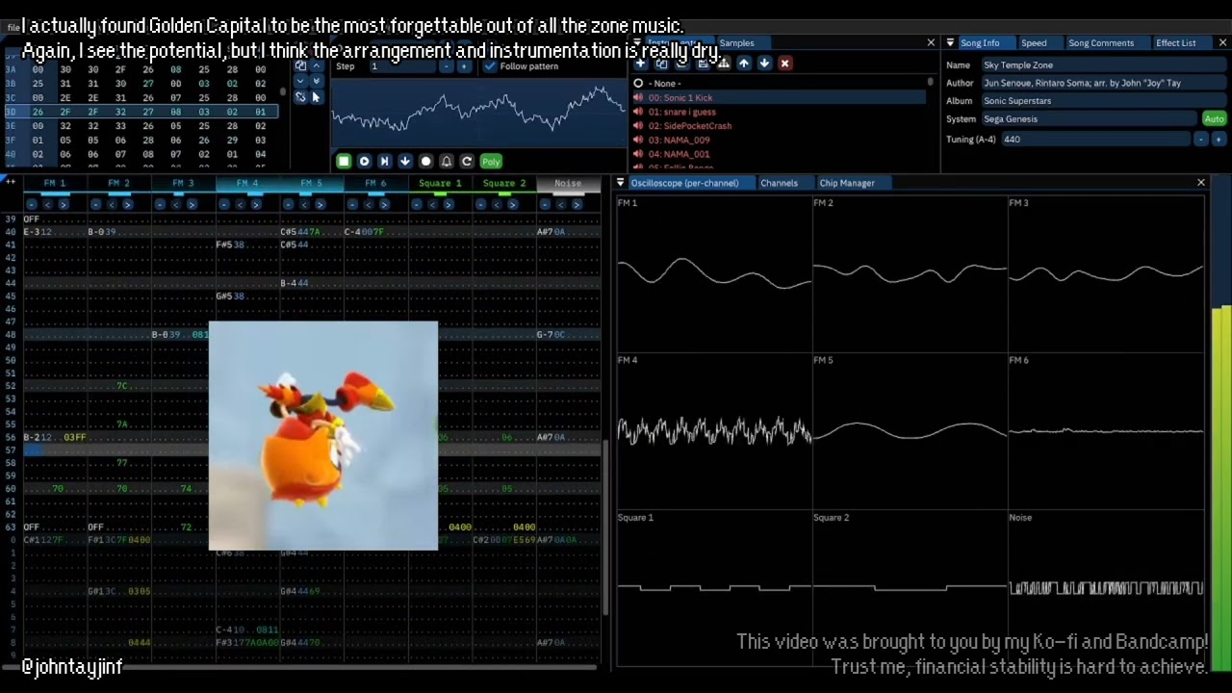
Task: Duplicate the selected instrument
Action: click(x=661, y=64)
